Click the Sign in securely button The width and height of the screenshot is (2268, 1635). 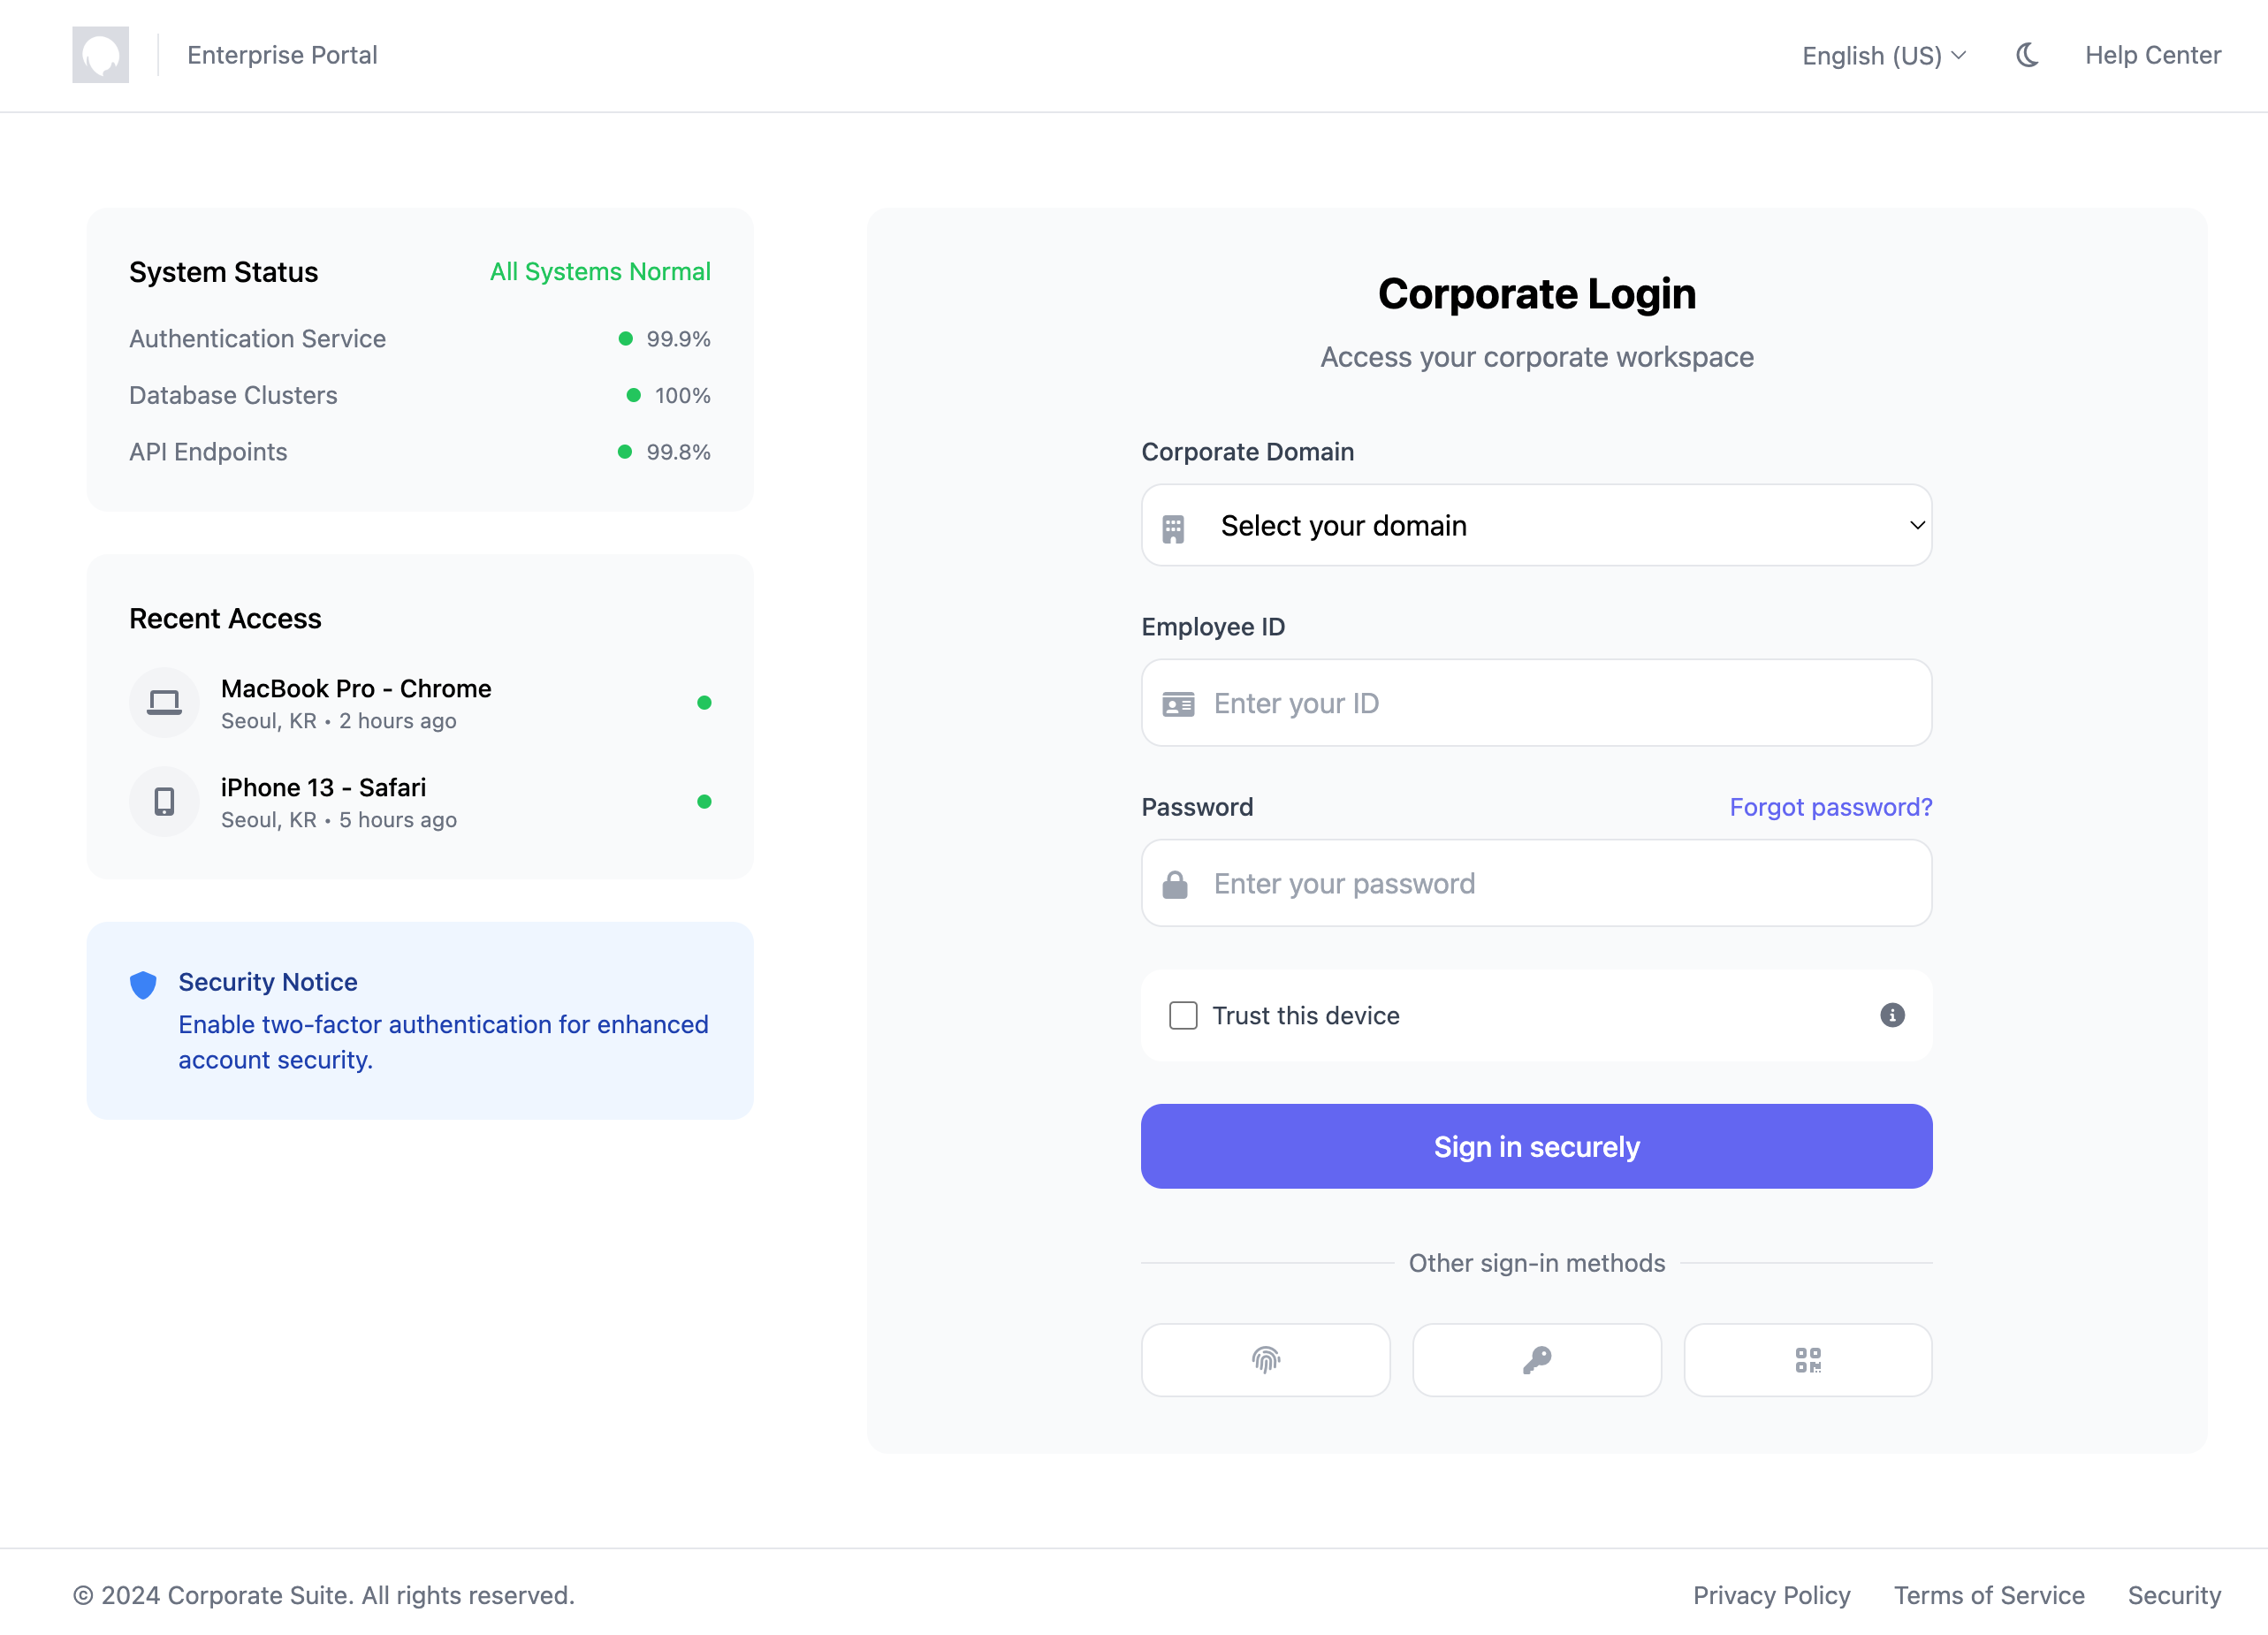(1536, 1146)
